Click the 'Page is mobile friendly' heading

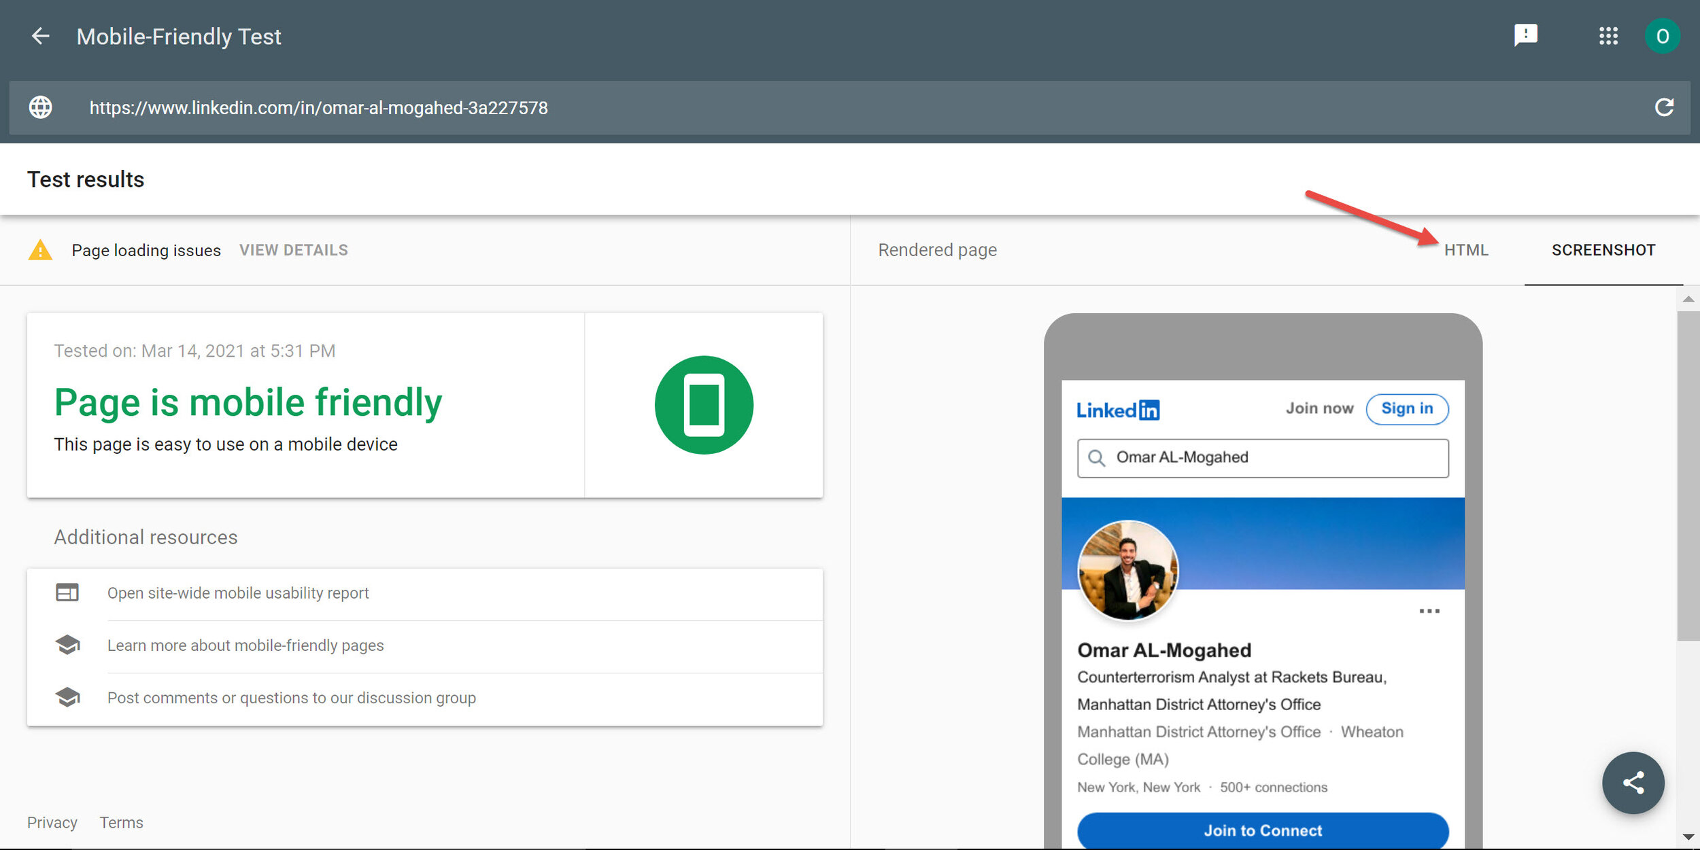pos(248,402)
